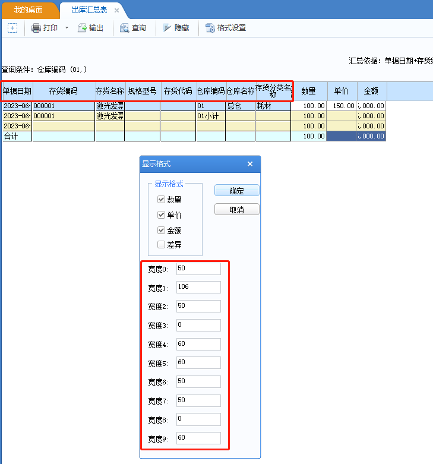Click the 输出 toolbar label
Screen dimensions: 433x464
(x=96, y=28)
